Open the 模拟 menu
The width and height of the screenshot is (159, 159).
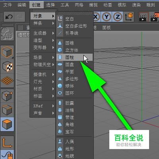point(122,5)
